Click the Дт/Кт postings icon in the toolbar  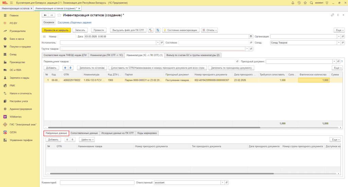coord(151,30)
